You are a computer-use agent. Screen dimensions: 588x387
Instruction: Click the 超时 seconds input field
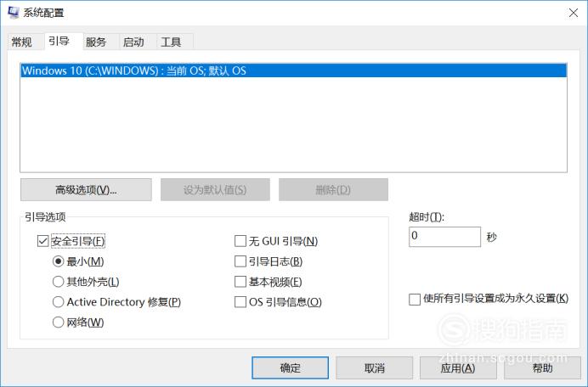coord(444,237)
